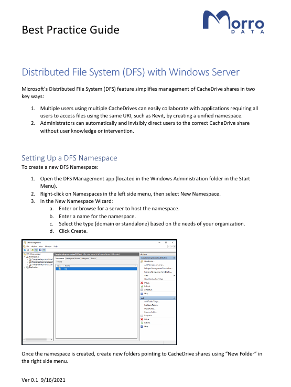Switch to the Search tab
Screen dimensions: 291x387
[93, 259]
